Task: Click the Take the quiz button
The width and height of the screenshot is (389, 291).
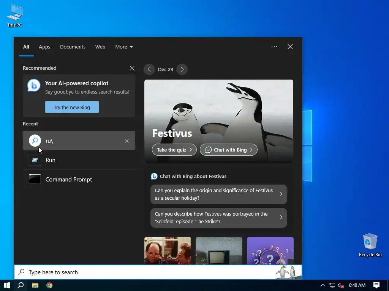Action: pos(174,150)
